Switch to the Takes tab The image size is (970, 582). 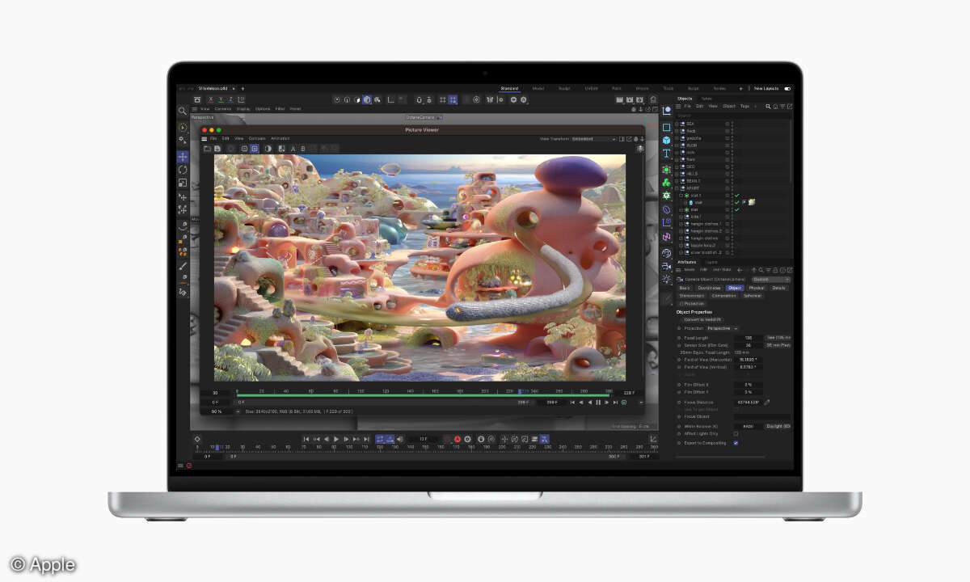[706, 98]
